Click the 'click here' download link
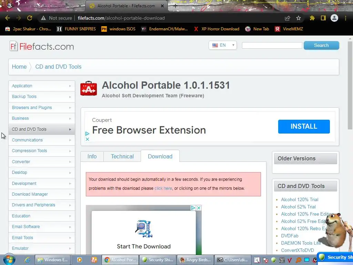The image size is (353, 265). (x=163, y=188)
